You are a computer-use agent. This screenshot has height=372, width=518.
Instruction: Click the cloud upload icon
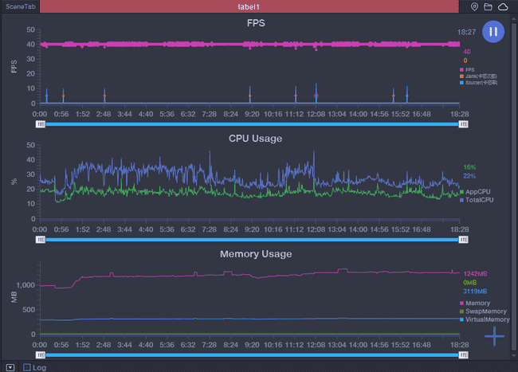pos(503,6)
